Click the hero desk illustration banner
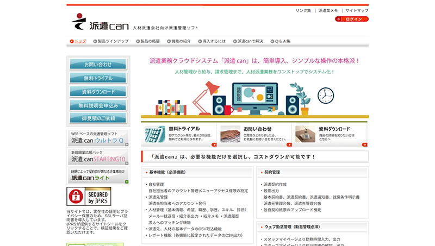The image size is (435, 246). [x=254, y=99]
